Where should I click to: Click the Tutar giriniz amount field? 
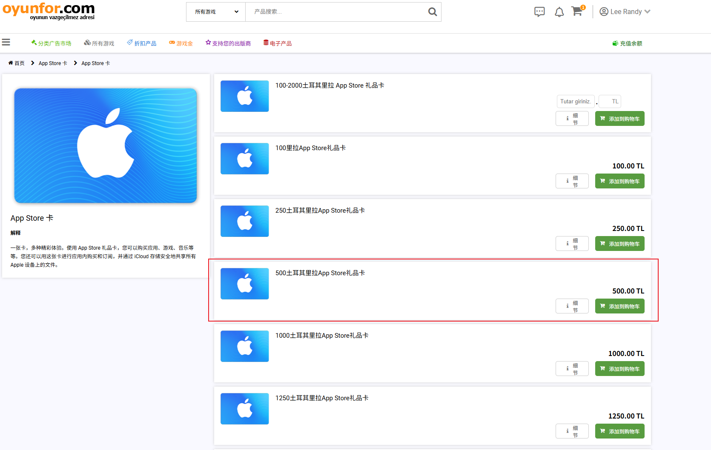576,102
